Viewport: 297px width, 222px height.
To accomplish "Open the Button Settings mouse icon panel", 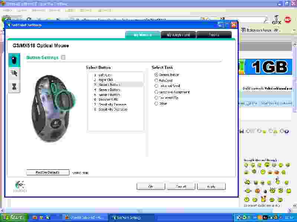I will (x=14, y=60).
